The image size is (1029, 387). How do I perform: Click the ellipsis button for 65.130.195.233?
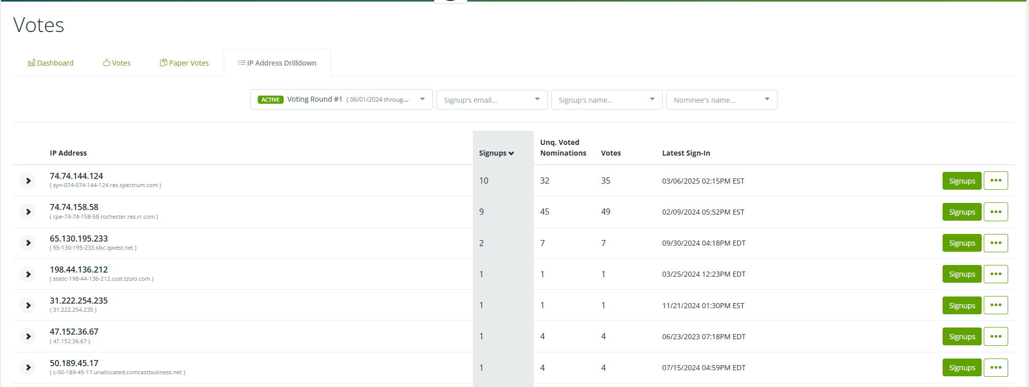tap(995, 243)
